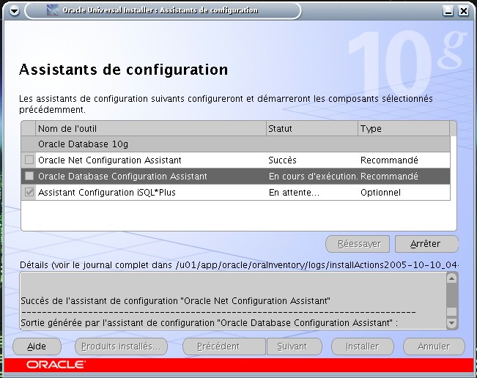Click the 'Sortie générée par l'assistant' log line
The height and width of the screenshot is (378, 477).
coord(210,322)
